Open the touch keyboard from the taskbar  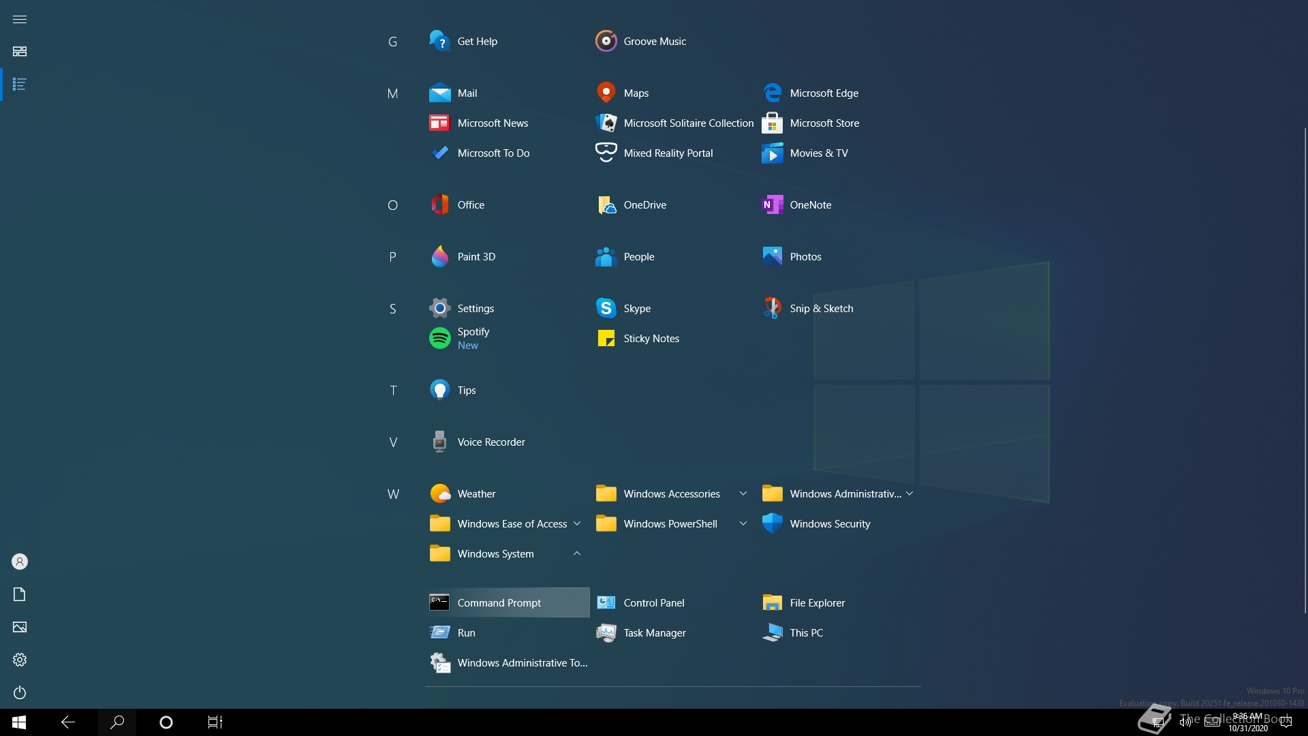[x=1213, y=722]
